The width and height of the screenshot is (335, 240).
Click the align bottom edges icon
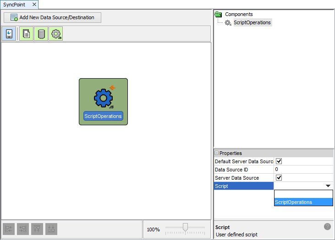coord(51,229)
